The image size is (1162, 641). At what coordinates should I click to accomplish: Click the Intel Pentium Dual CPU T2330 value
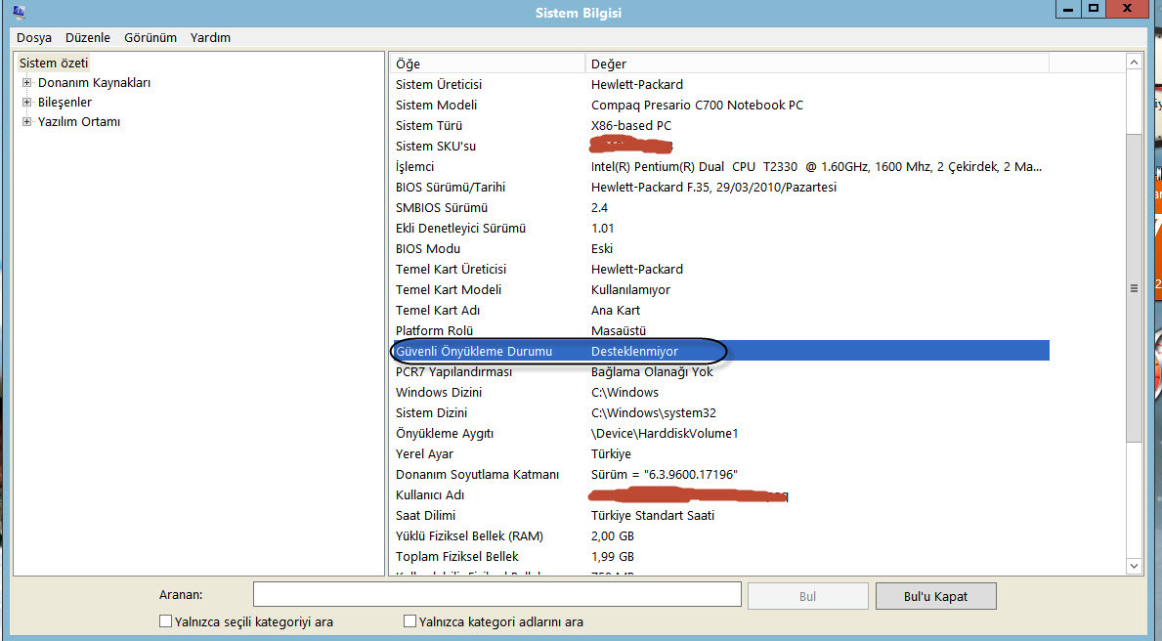point(817,167)
